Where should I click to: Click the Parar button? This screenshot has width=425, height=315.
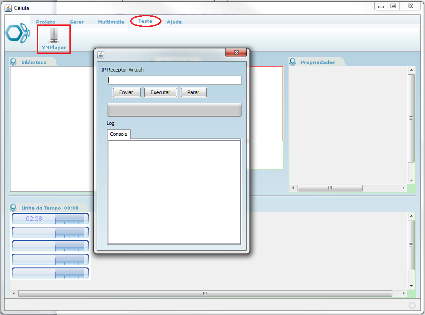(x=194, y=92)
